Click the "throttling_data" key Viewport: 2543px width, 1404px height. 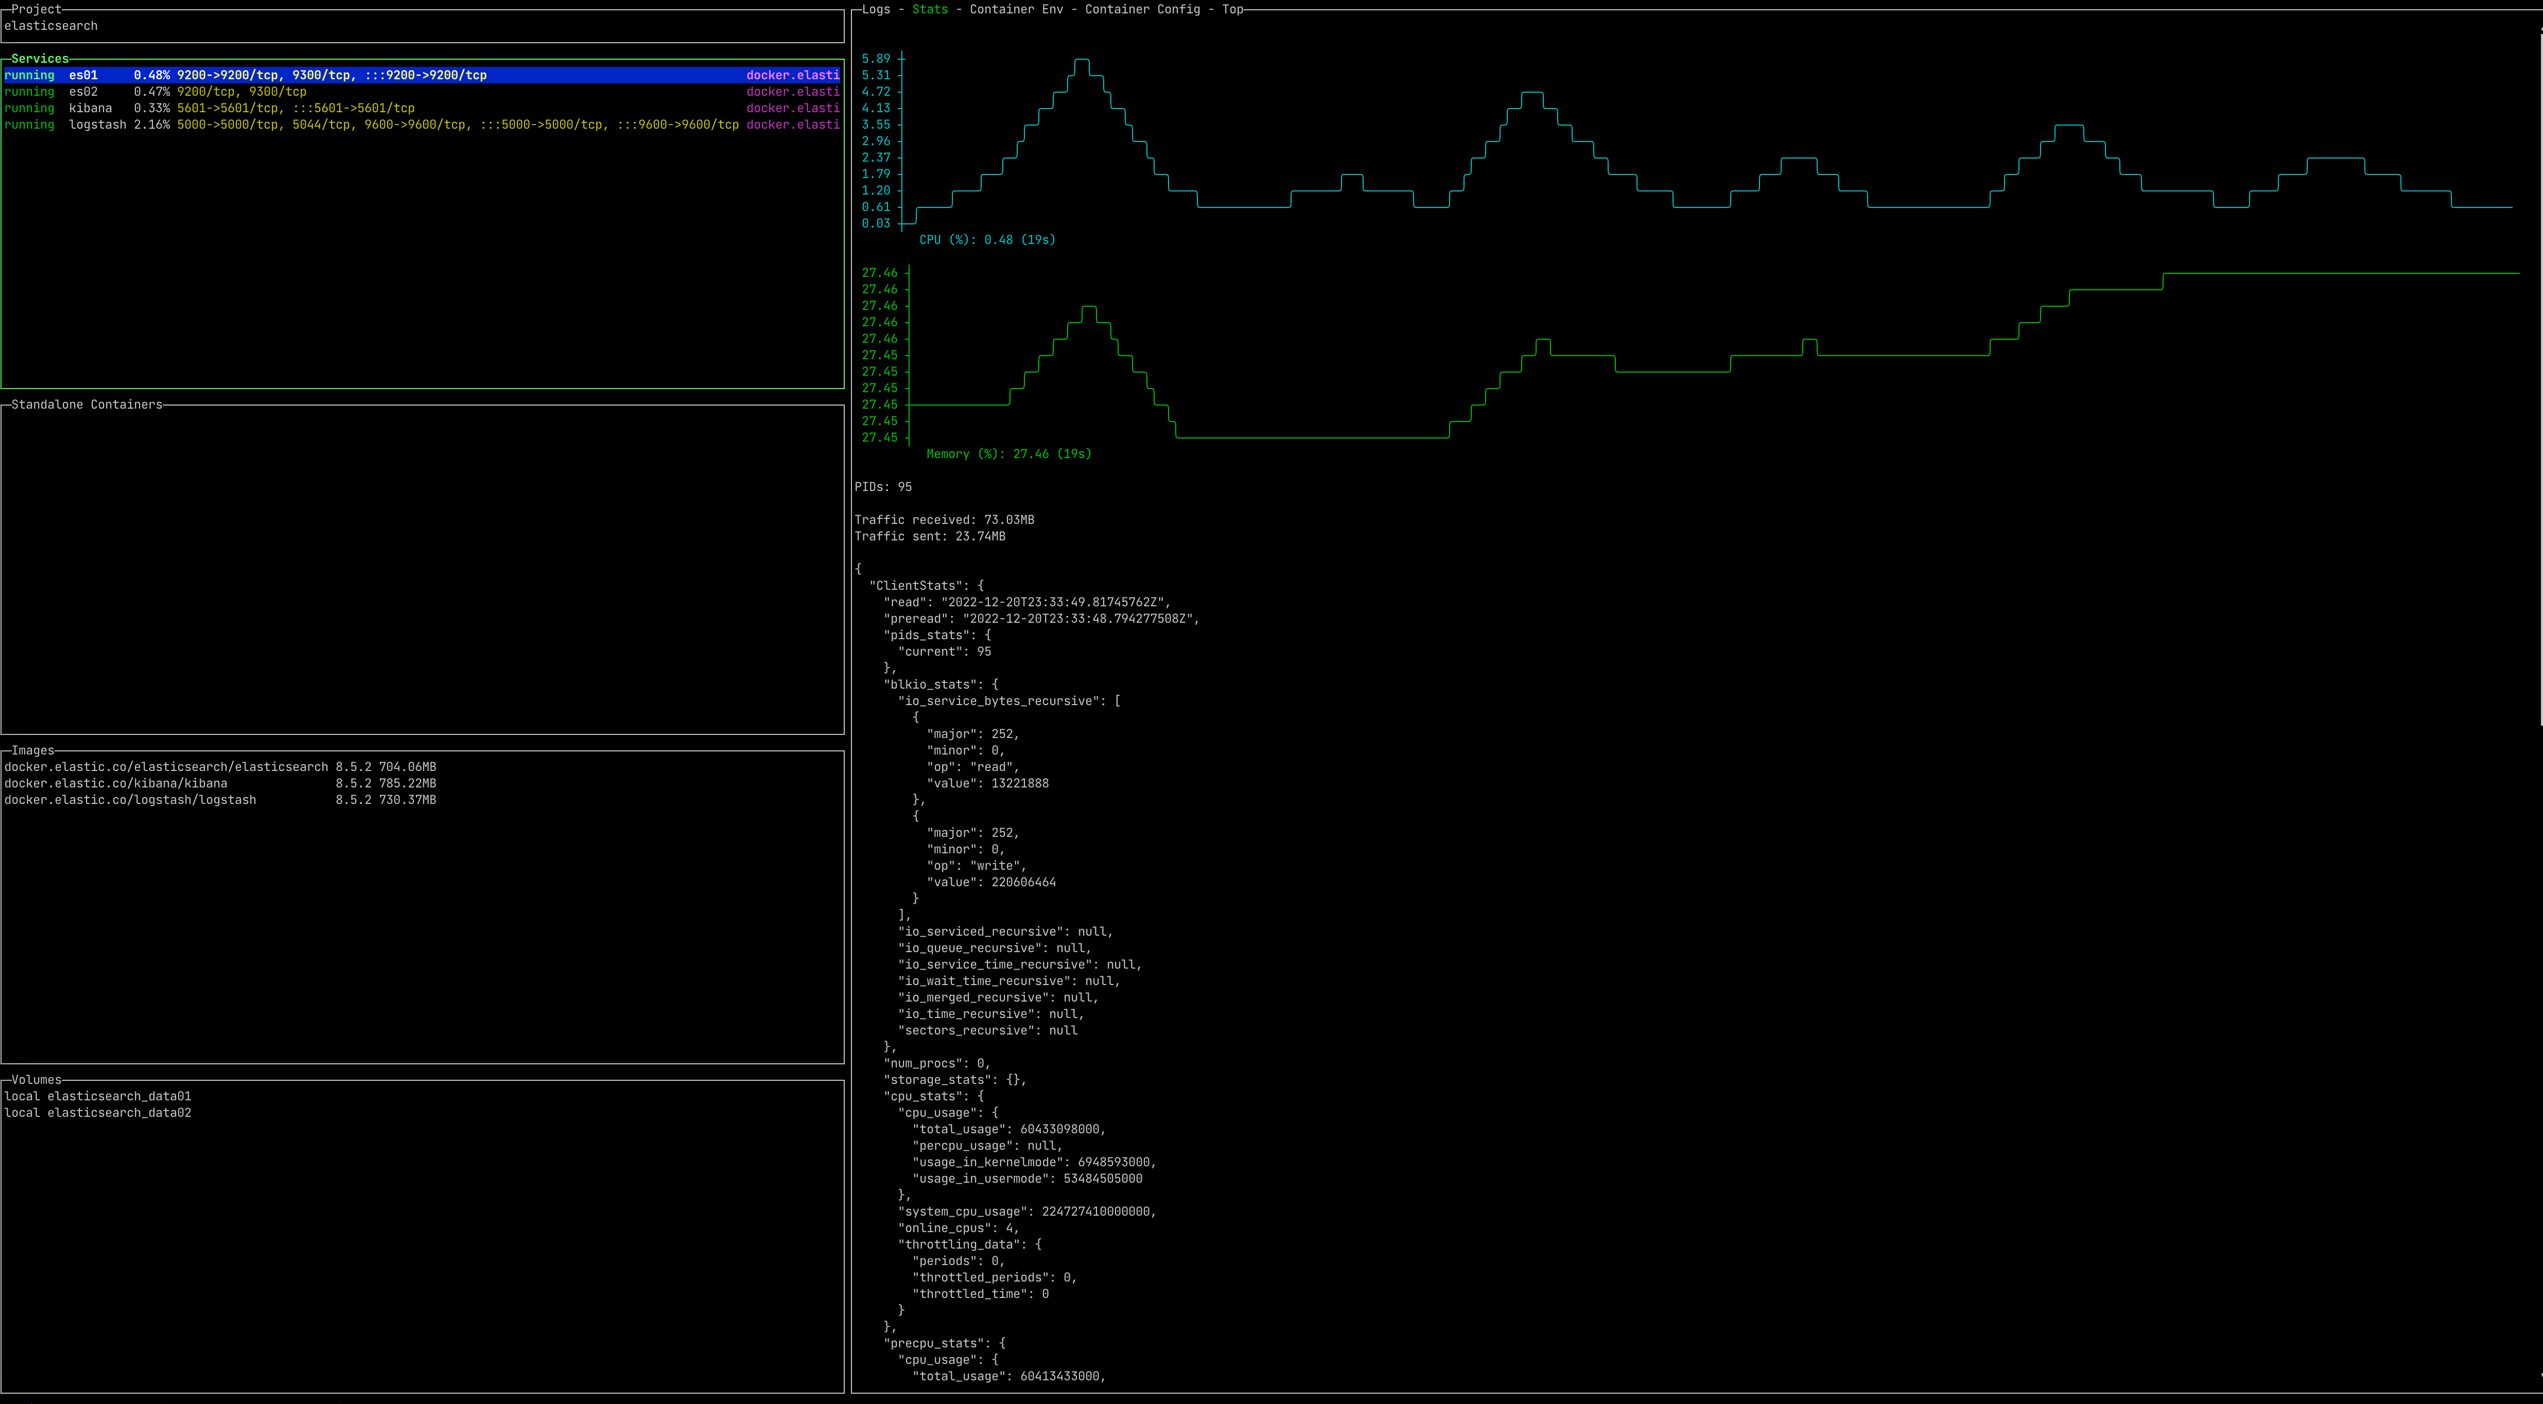tap(963, 1244)
